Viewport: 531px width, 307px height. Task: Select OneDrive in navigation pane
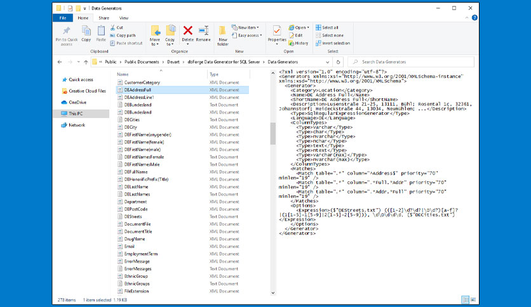pos(74,102)
